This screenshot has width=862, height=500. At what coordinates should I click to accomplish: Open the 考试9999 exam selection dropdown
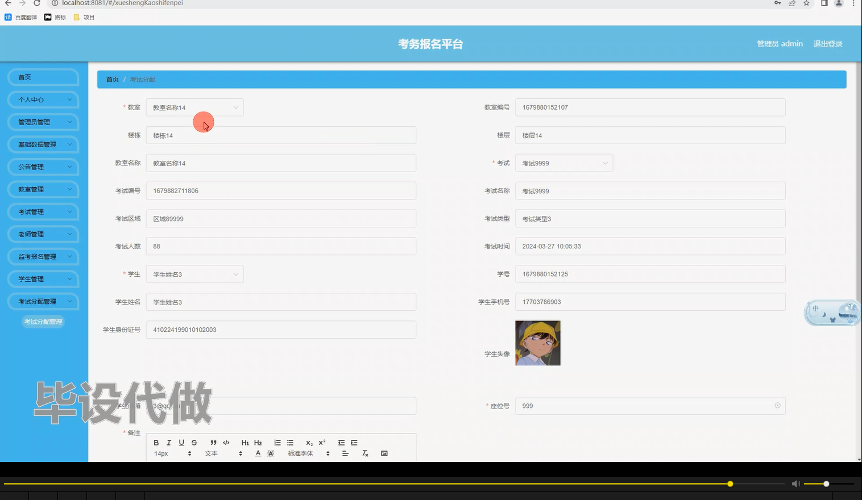point(563,163)
